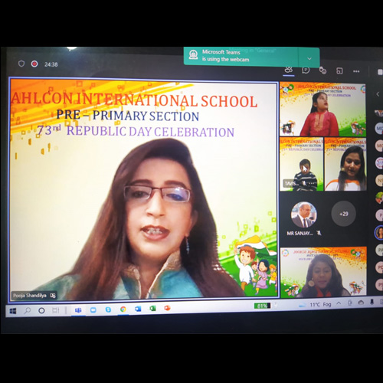Expand the Microsoft Teams webcam notification chevron
Image resolution: width=383 pixels, height=383 pixels.
309,59
